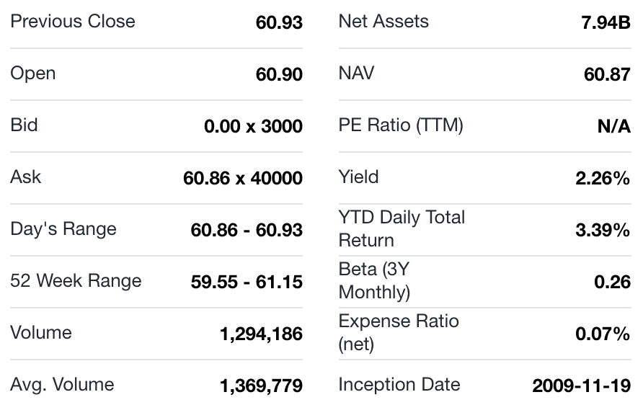643x405 pixels.
Task: Click the PE Ratio (TTM) label
Action: (x=401, y=125)
